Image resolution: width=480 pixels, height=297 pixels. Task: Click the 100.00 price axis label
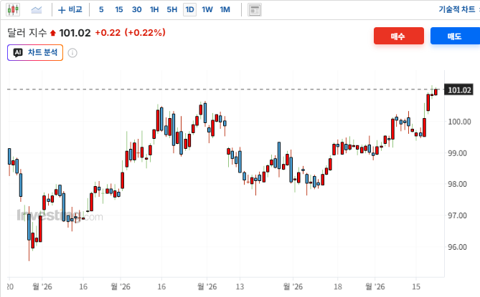459,122
